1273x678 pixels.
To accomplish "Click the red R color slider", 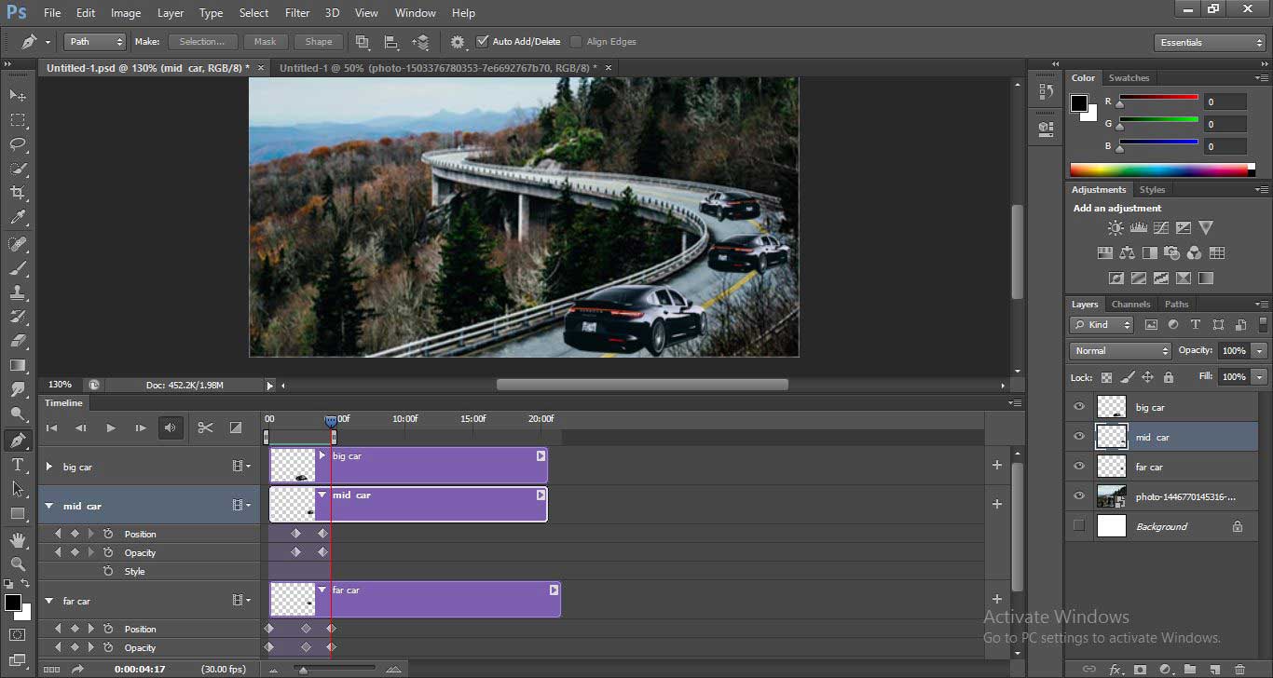I will [x=1158, y=99].
